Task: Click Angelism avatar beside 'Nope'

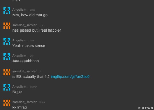Action: click(7, 87)
